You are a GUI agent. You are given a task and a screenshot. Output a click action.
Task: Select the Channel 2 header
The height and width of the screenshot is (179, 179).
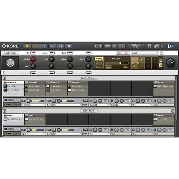35,82
